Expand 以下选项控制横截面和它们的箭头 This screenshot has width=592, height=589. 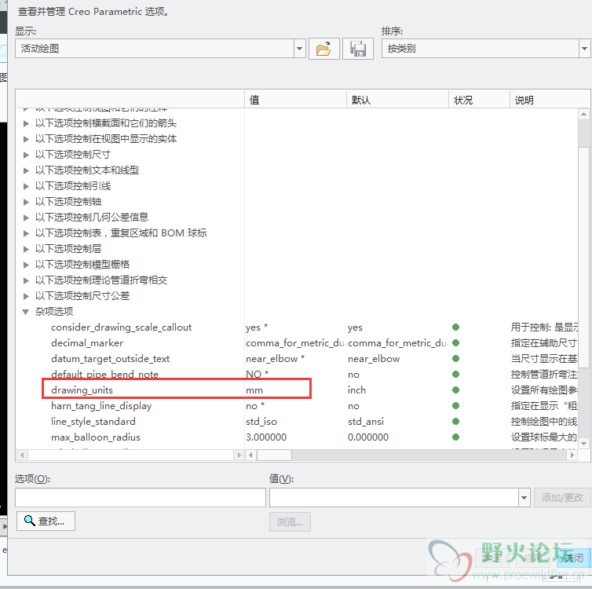click(x=26, y=123)
